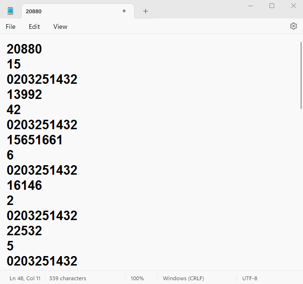Click the 339 characters count in status bar
Viewport: 303px width, 284px height.
pos(67,278)
